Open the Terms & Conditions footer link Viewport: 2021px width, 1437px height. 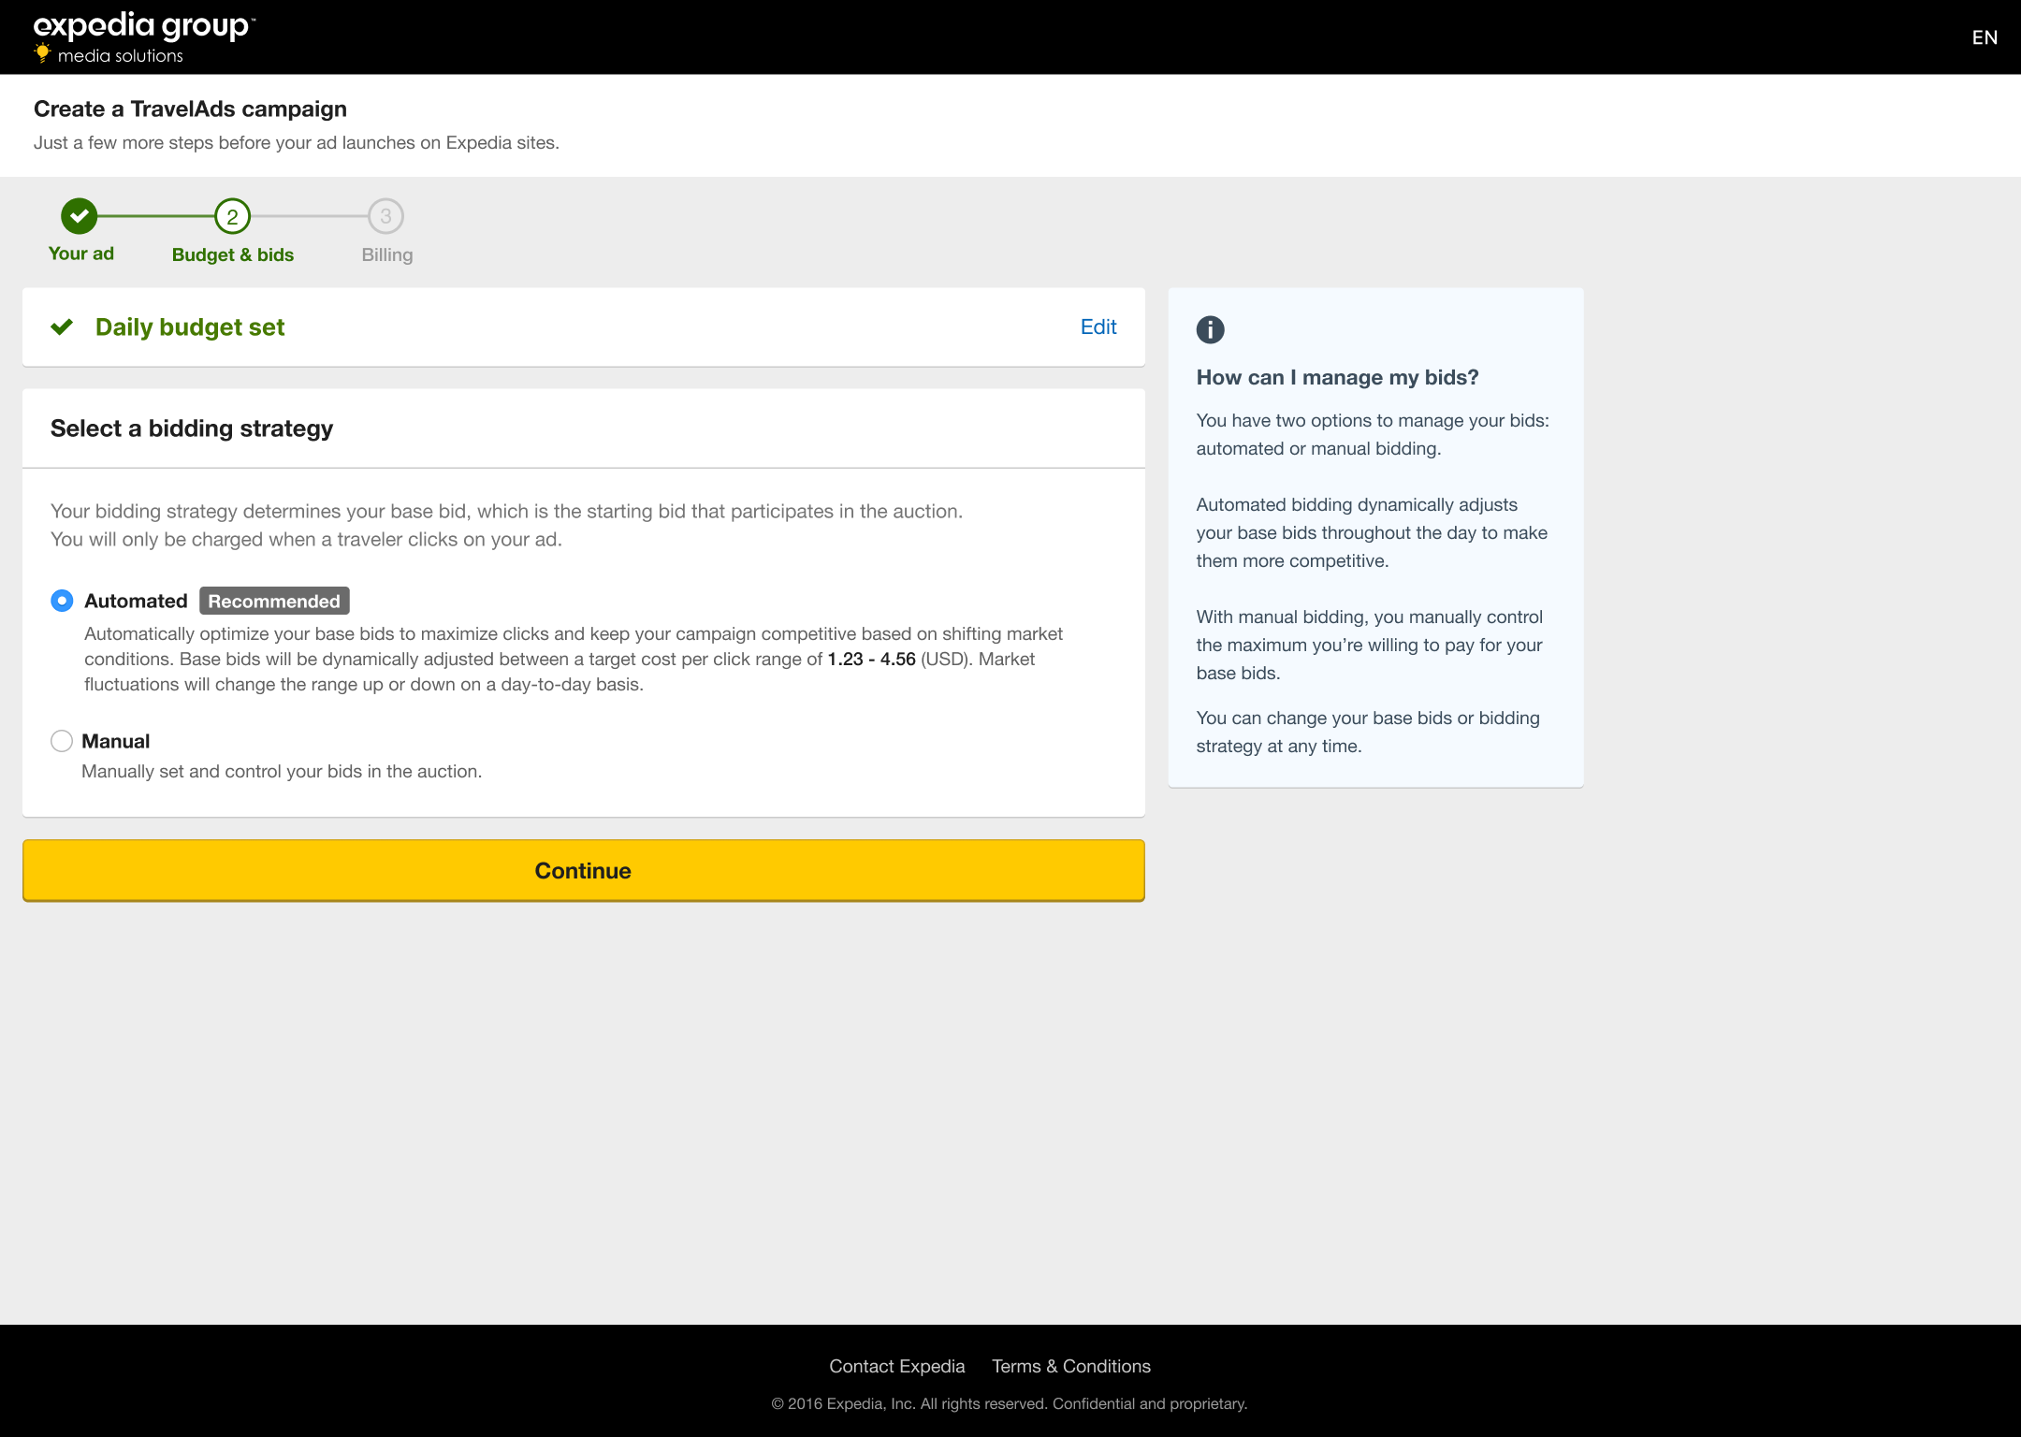tap(1071, 1366)
